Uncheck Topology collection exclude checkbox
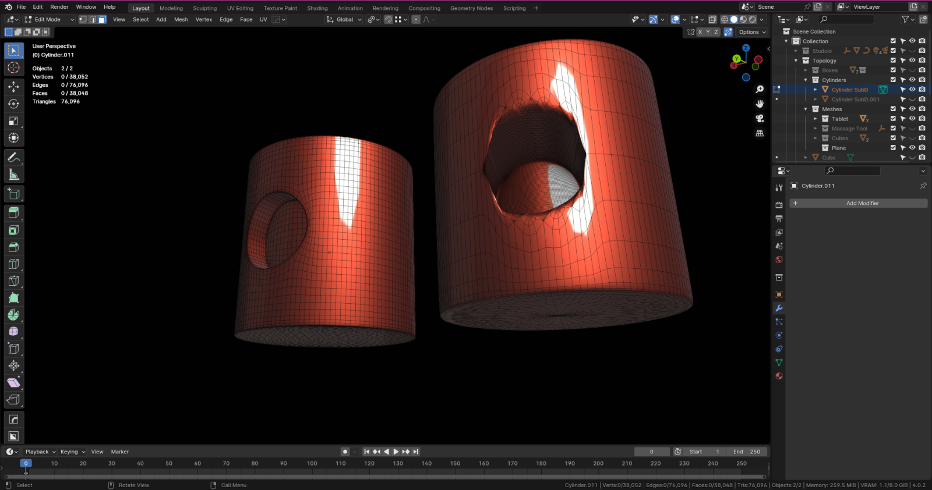The image size is (932, 490). coord(893,61)
